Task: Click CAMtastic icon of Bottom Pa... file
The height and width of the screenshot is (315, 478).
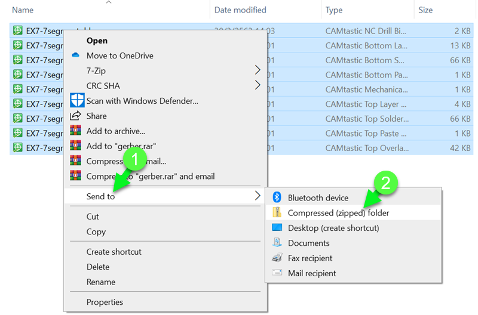Action: click(18, 74)
